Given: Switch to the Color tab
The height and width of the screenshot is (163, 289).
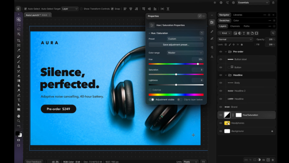Looking at the screenshot, I should [x=236, y=21].
